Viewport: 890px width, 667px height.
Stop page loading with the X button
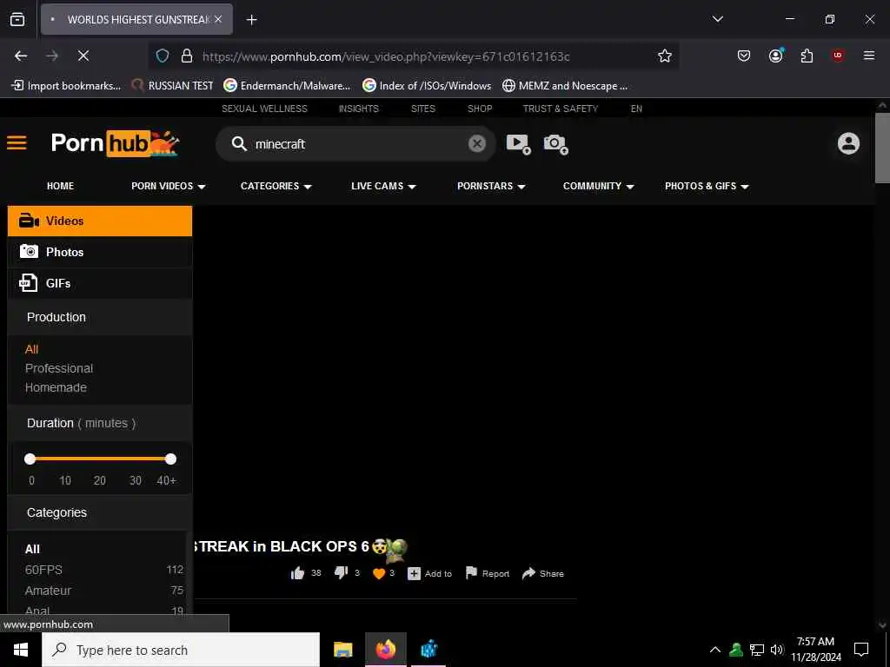[83, 56]
